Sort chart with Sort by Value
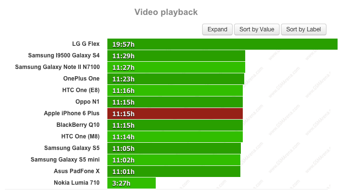 click(x=257, y=29)
